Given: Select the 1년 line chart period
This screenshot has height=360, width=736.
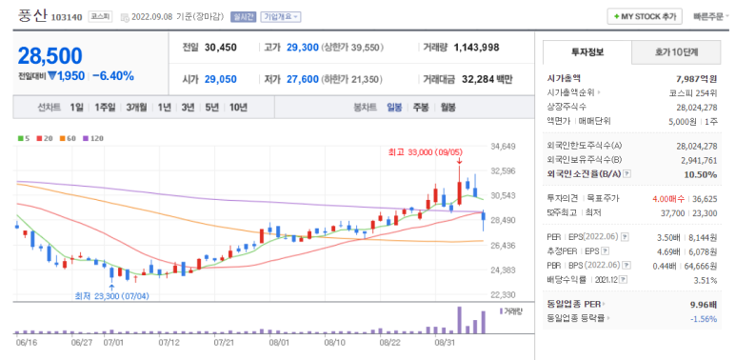Looking at the screenshot, I should (165, 108).
